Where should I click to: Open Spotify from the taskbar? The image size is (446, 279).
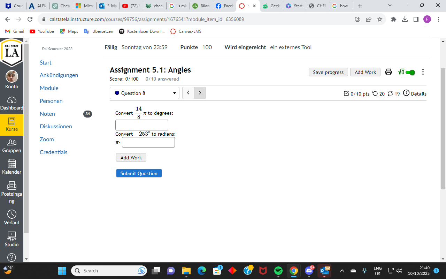coord(278,271)
